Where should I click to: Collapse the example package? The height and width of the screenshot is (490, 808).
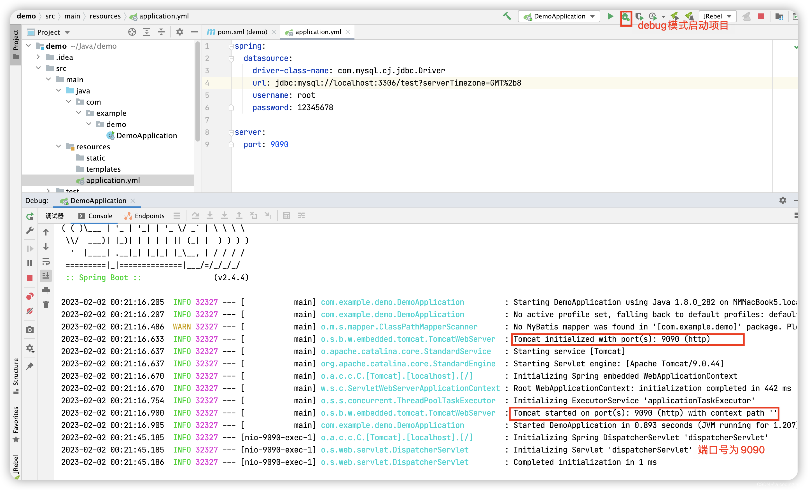click(x=79, y=113)
